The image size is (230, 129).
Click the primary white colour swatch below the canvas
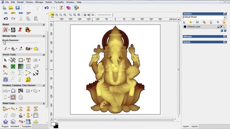(53, 124)
